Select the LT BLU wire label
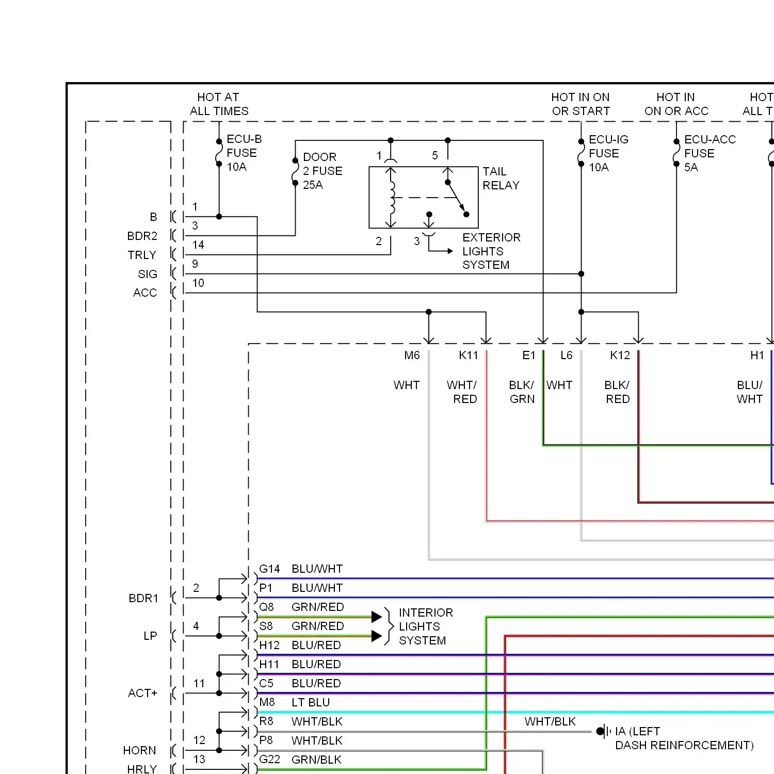Screen dimensions: 774x774 point(311,702)
